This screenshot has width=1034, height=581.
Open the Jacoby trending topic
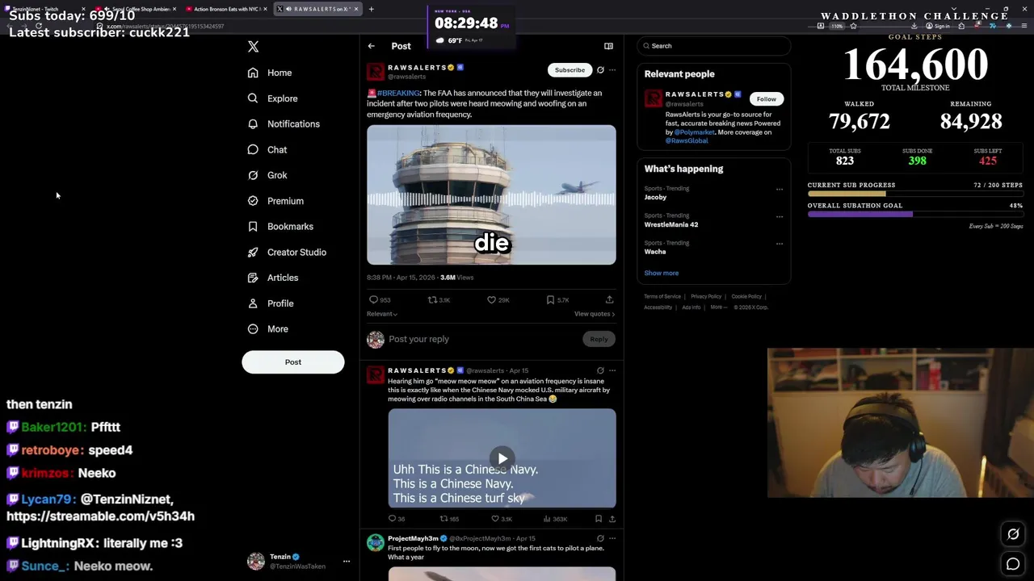(655, 197)
